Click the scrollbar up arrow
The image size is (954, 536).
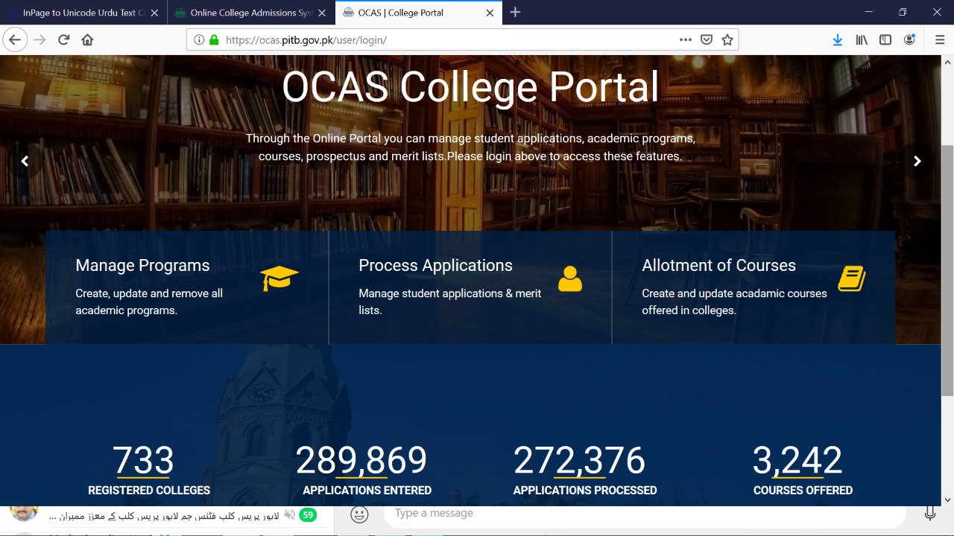coord(947,62)
